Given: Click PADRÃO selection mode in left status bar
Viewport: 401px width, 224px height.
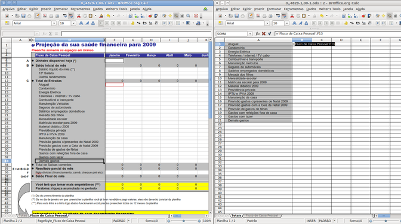Looking at the screenshot, I should pyautogui.click(x=119, y=220).
